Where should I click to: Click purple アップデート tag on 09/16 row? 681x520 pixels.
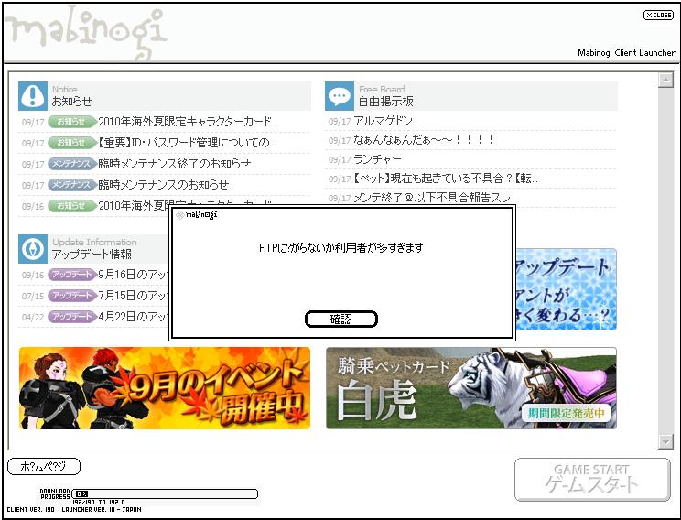71,275
